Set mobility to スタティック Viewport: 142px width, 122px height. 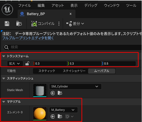(47, 71)
